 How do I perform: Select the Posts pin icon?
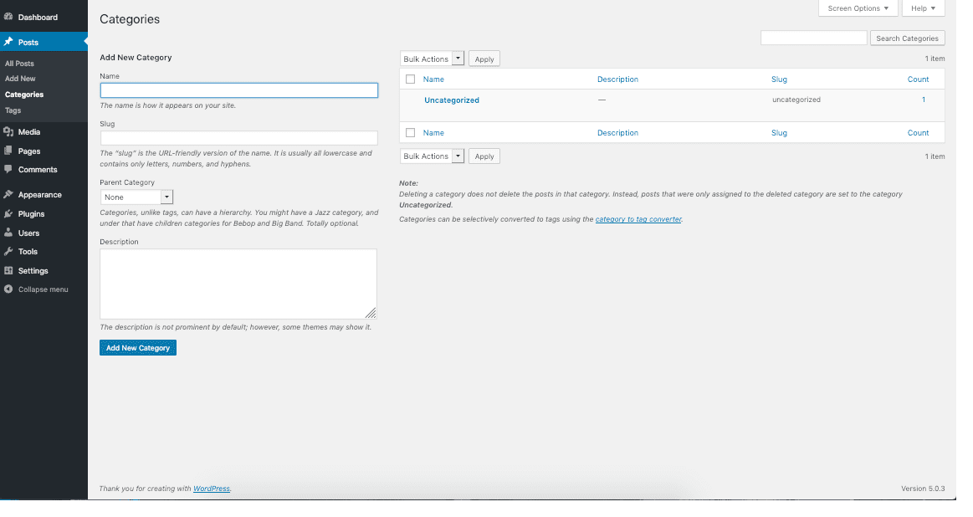(x=10, y=39)
